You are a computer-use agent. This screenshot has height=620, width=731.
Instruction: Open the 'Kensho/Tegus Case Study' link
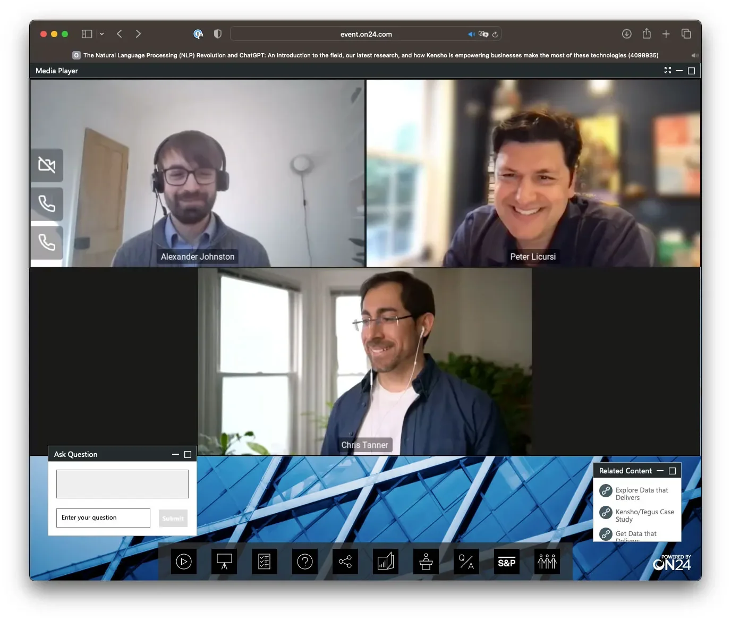click(644, 516)
